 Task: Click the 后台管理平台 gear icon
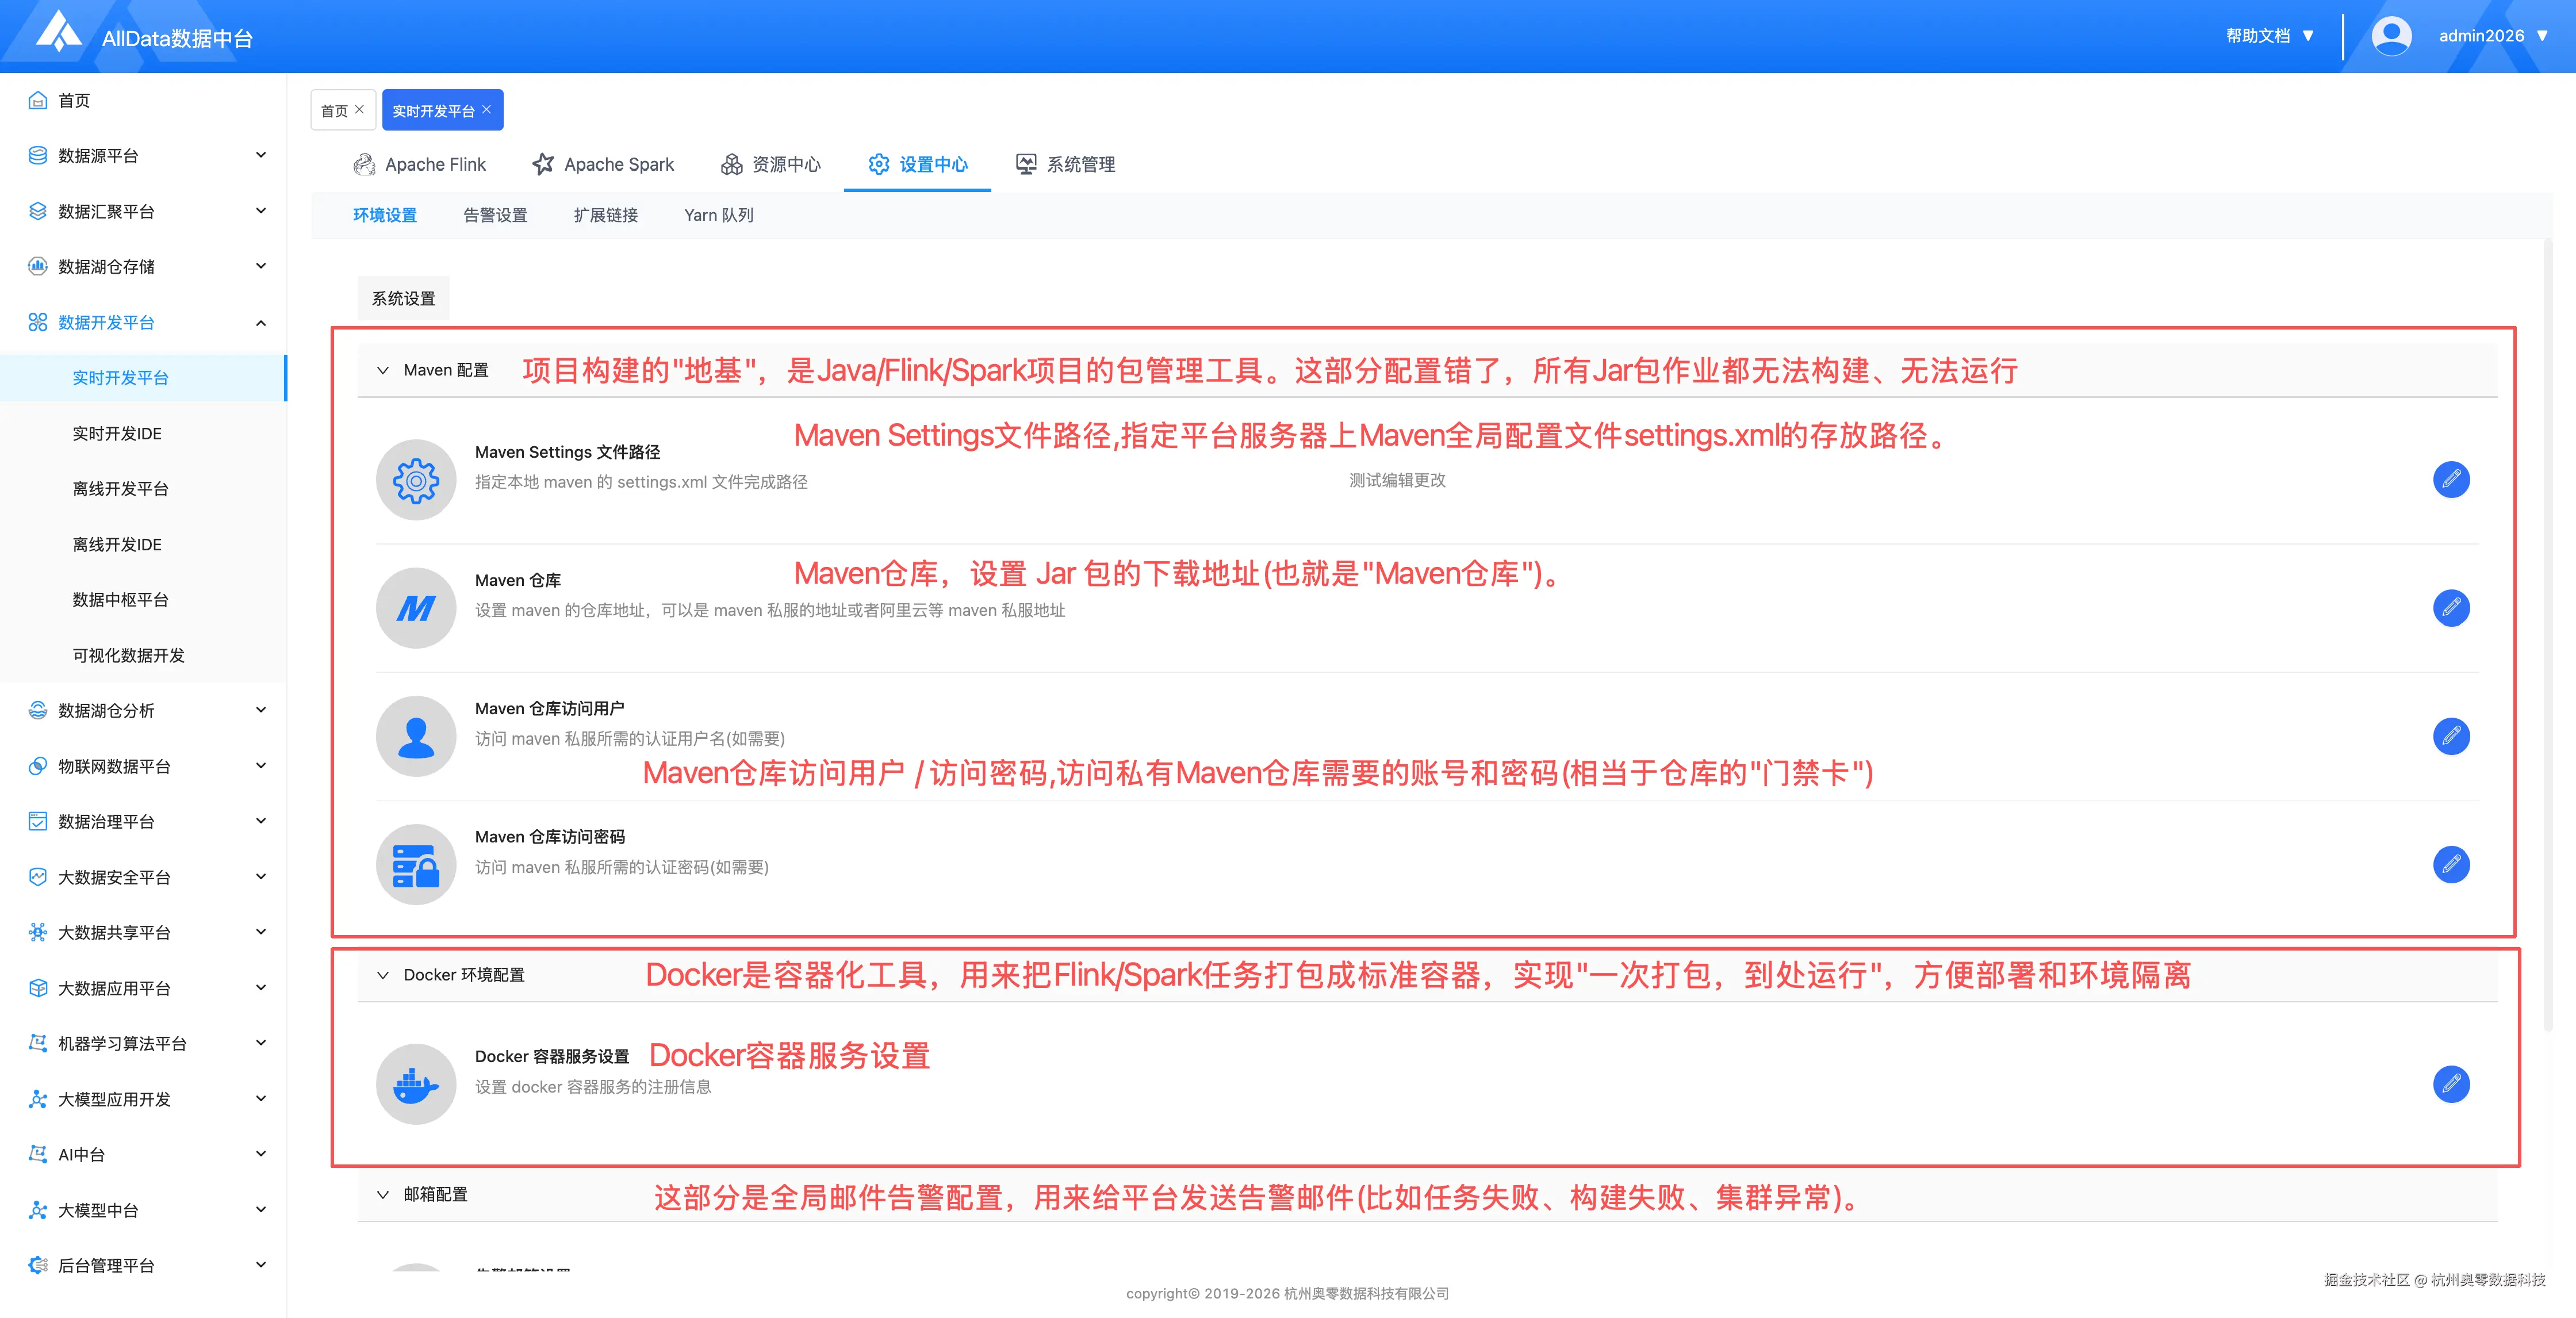(38, 1265)
